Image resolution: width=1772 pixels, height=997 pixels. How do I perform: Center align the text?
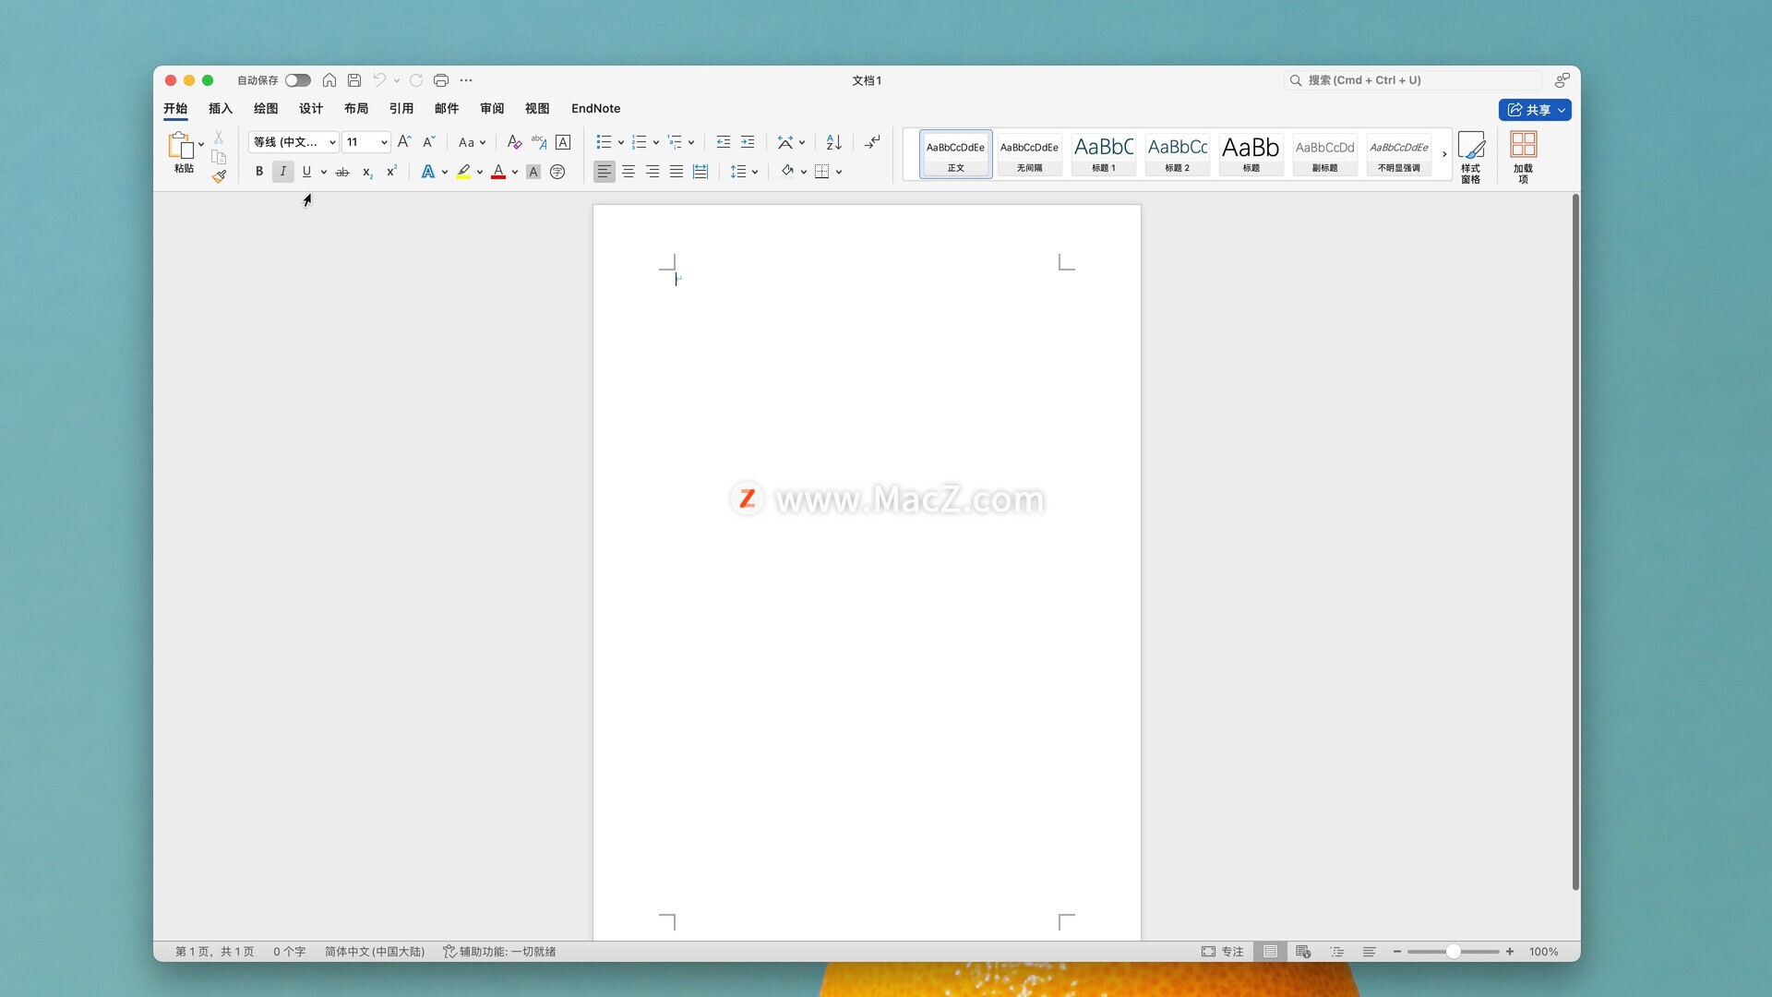pos(629,172)
